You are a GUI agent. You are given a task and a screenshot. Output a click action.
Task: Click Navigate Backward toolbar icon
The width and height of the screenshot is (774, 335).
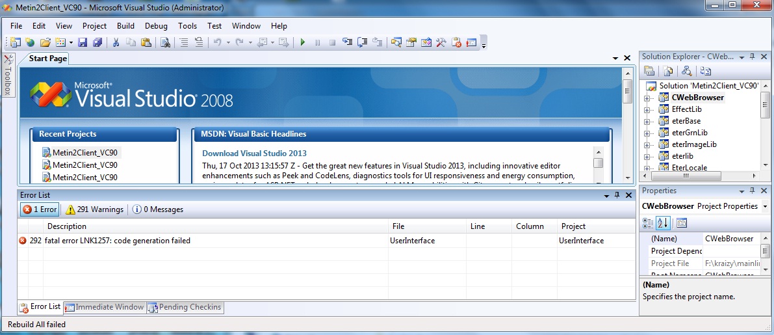click(x=262, y=42)
